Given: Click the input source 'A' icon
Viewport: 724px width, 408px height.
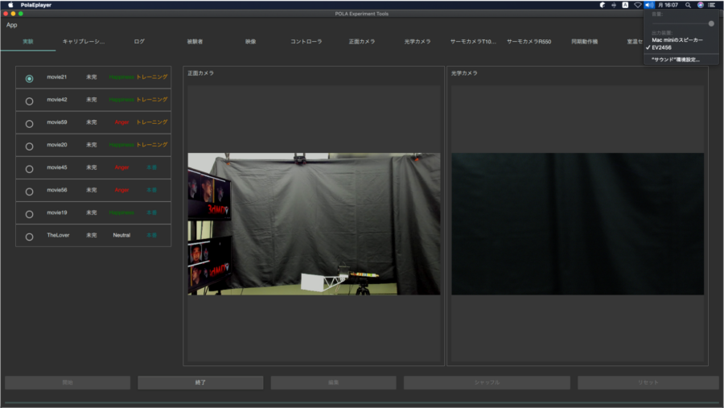Looking at the screenshot, I should pos(625,5).
